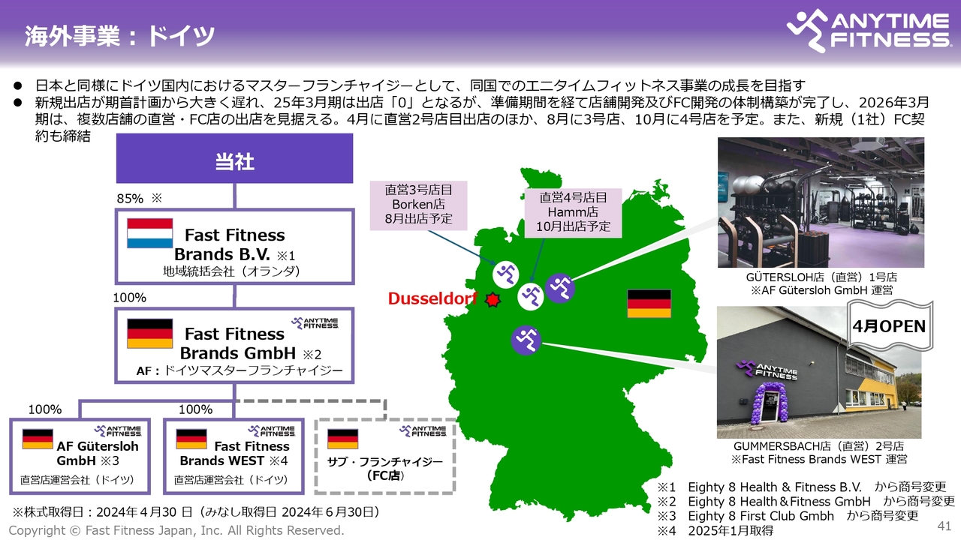The width and height of the screenshot is (961, 540).
Task: Click footnote ※2 Eighty 8 Health&Fitness GmbH
Action: coord(806,501)
